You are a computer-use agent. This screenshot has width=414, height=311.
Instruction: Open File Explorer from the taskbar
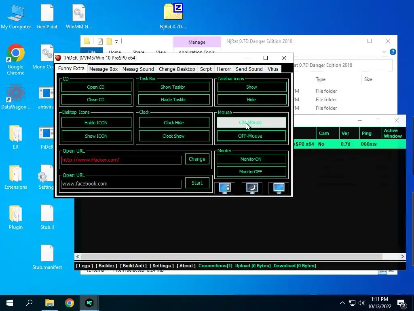[x=49, y=303]
